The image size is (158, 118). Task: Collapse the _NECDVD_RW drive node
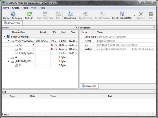8,61
